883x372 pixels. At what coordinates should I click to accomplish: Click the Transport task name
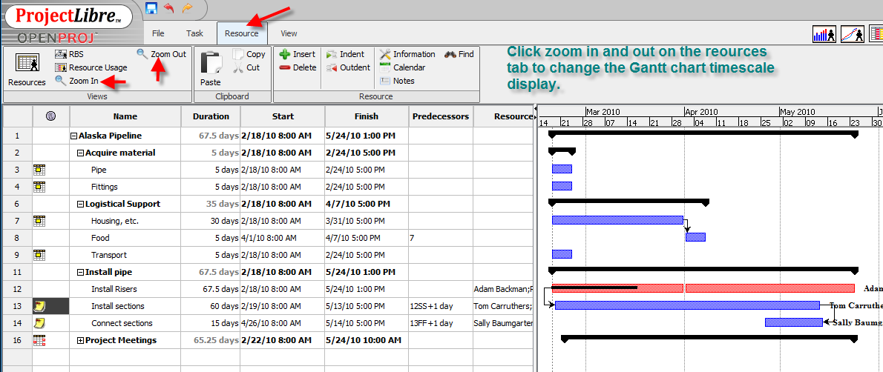pyautogui.click(x=109, y=255)
